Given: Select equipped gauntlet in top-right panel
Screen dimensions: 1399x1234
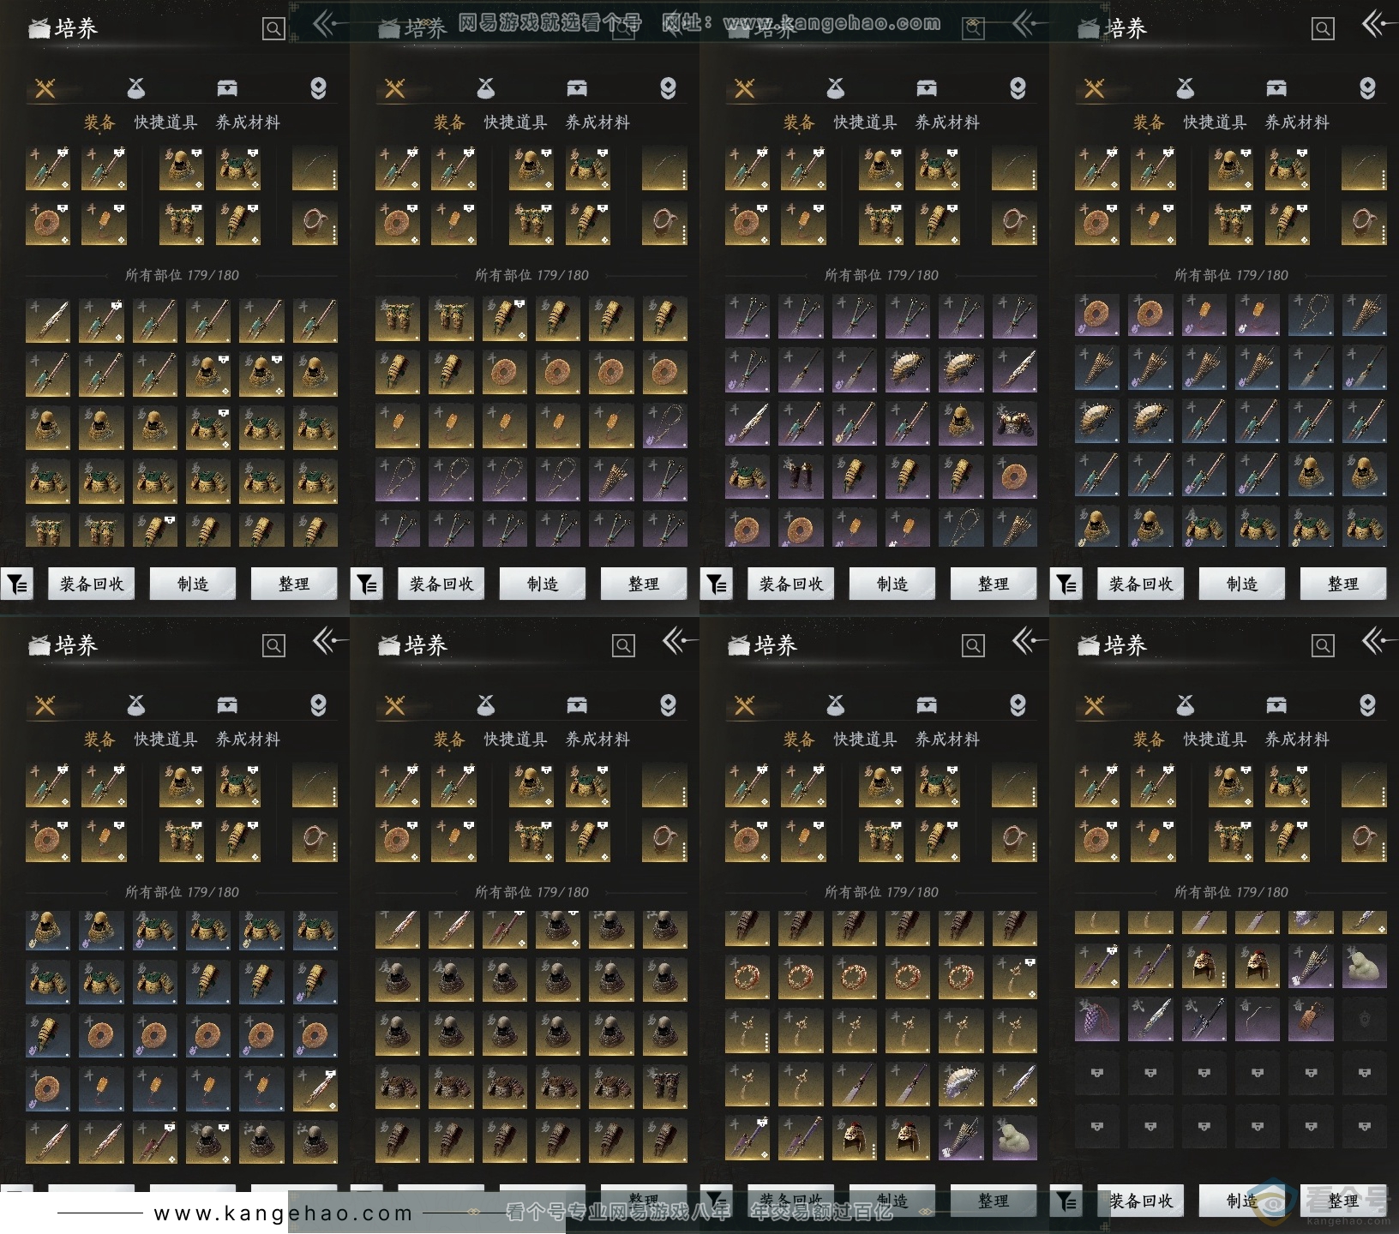Looking at the screenshot, I should point(1287,224).
